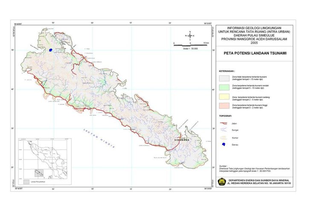
Task: Click the blue Danau legend symbol
Action: [223, 145]
